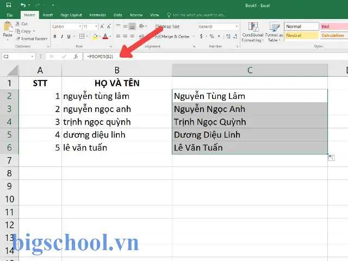The image size is (348, 261).
Task: Apply the Normal cell style
Action: [302, 27]
